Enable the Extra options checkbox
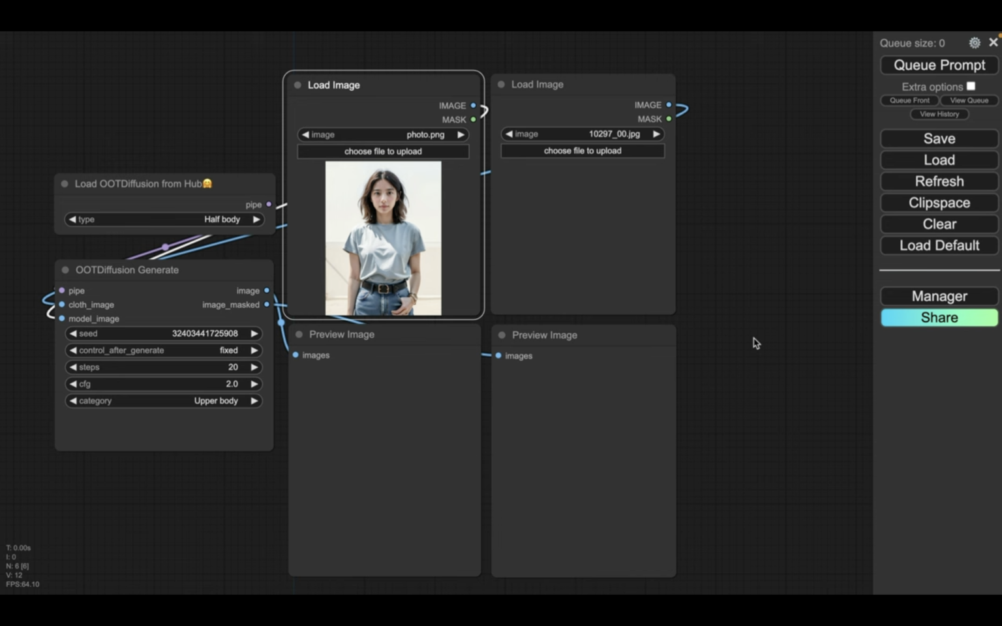The height and width of the screenshot is (626, 1002). pos(971,86)
